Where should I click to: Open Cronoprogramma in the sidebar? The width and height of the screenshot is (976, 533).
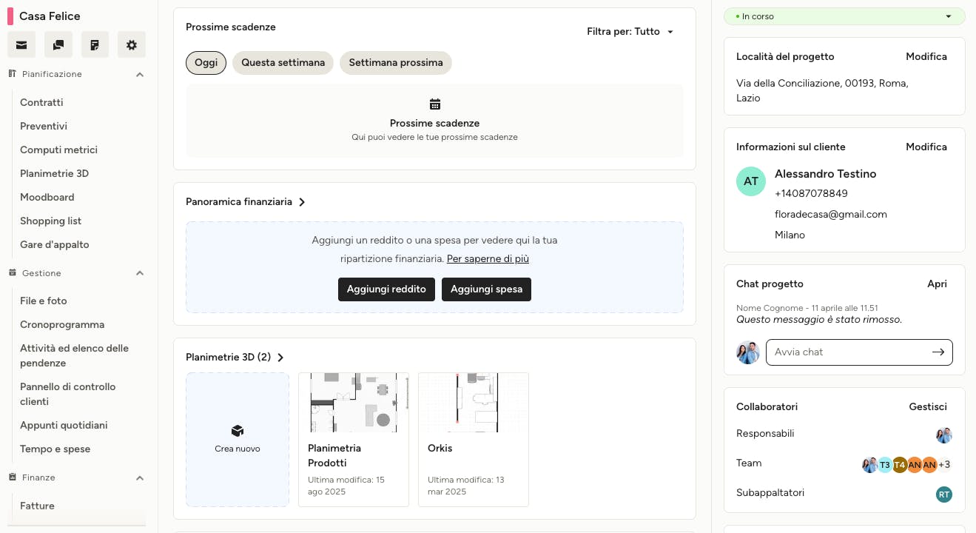click(62, 324)
